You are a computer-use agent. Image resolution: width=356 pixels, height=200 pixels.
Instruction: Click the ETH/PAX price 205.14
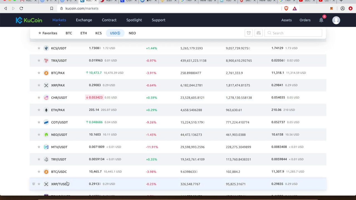pyautogui.click(x=94, y=110)
